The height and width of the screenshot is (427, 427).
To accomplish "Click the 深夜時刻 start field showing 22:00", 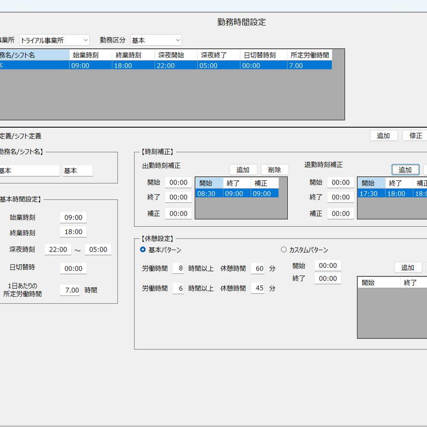I will point(58,249).
